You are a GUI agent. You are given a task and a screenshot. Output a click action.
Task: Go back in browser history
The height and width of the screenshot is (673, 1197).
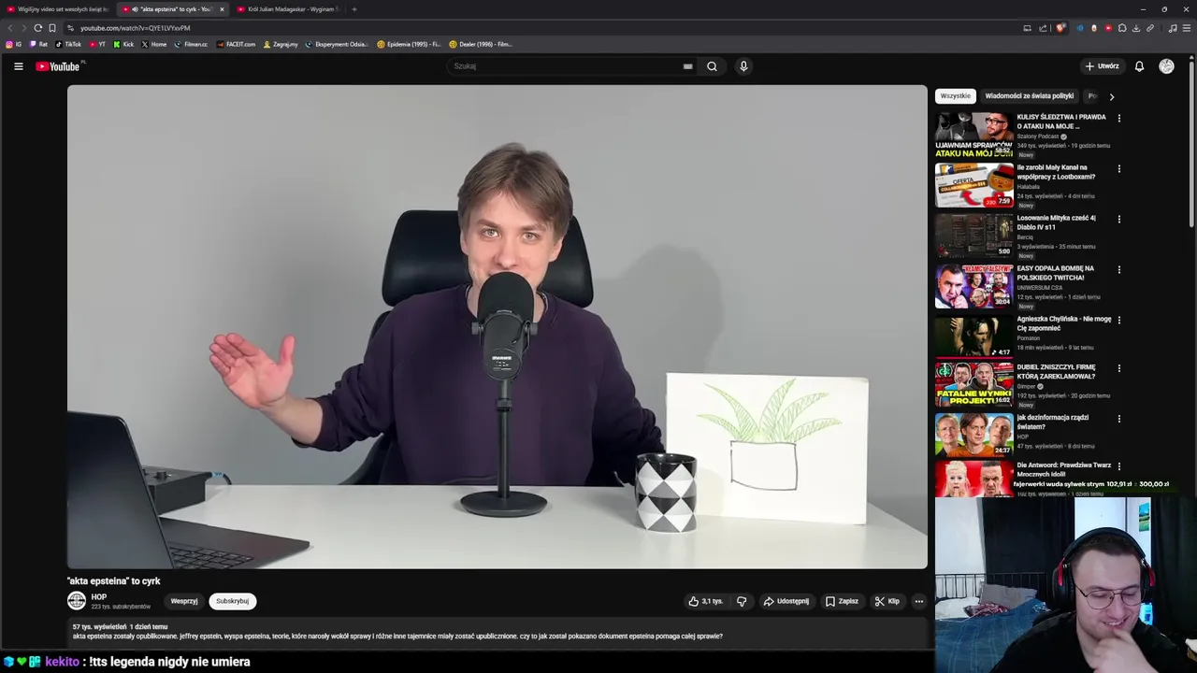click(10, 28)
